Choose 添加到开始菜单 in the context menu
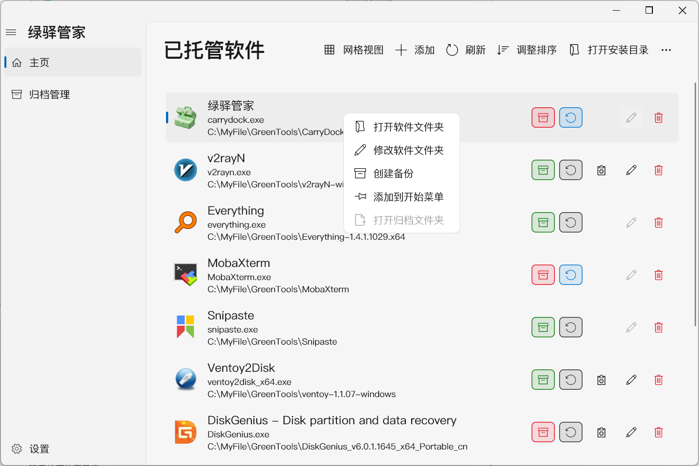Image resolution: width=699 pixels, height=466 pixels. [408, 197]
